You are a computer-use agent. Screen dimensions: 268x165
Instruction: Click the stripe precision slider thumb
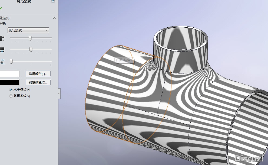coord(11,61)
